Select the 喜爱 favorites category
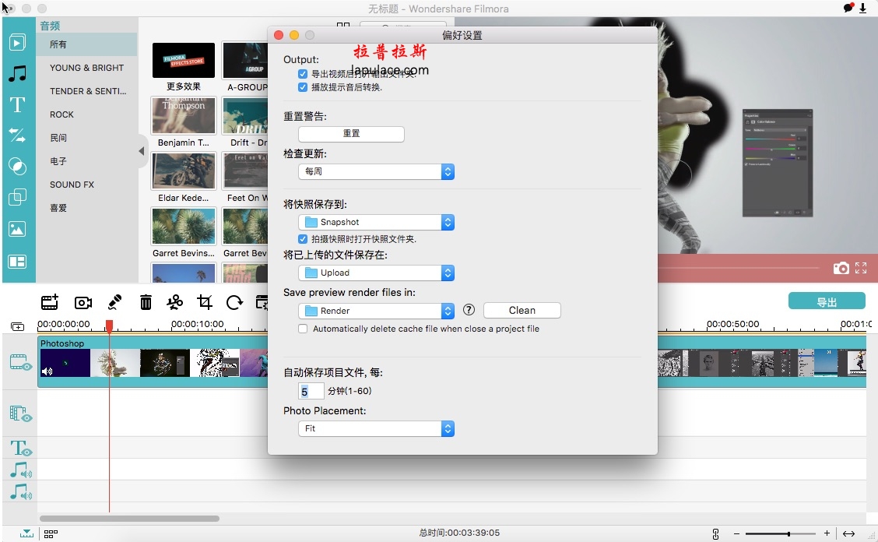878x542 pixels. 86,208
